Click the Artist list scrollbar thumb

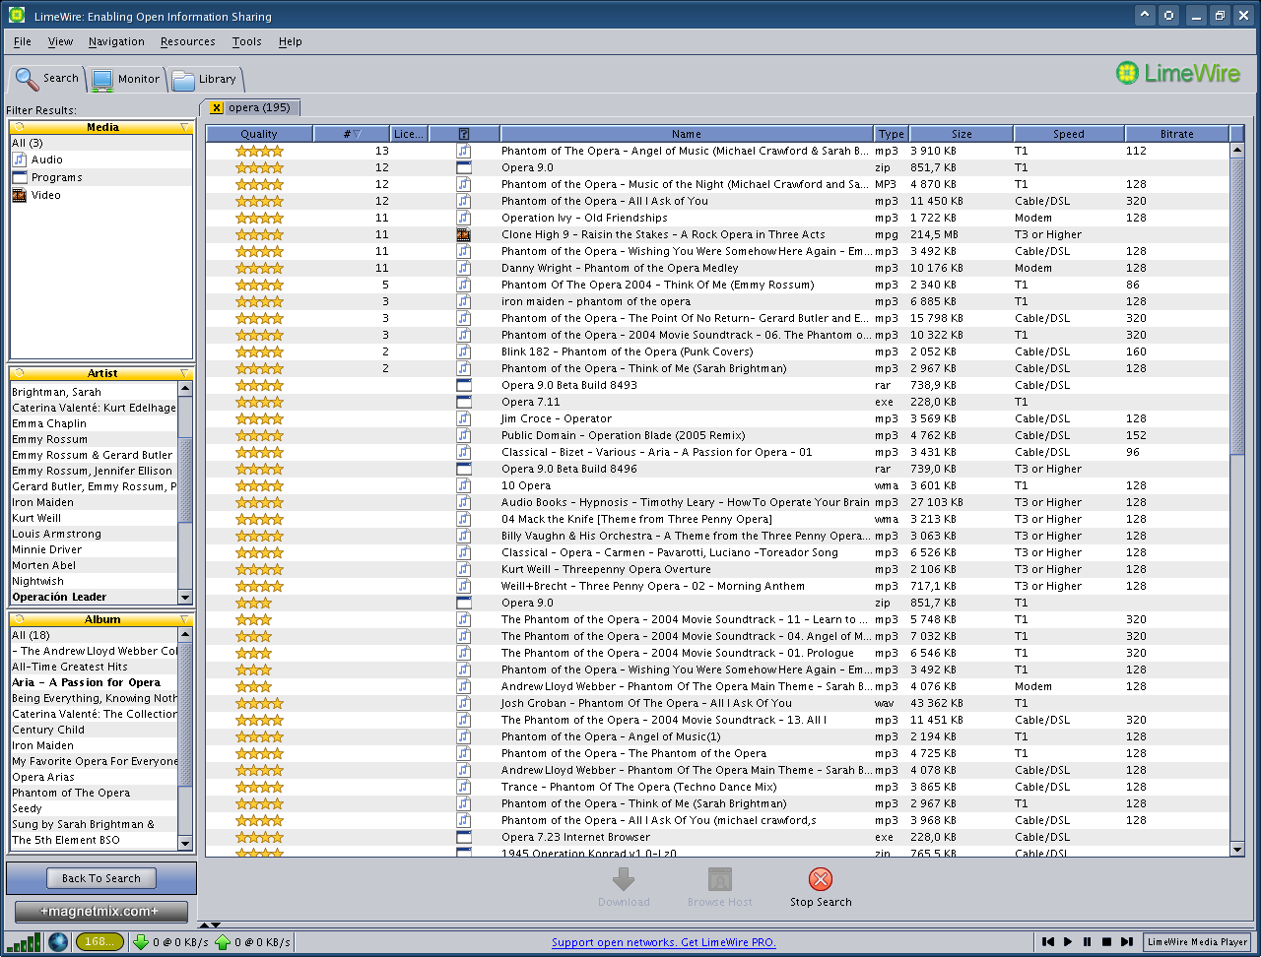(x=184, y=479)
